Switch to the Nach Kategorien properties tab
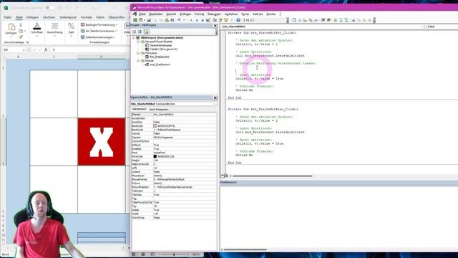This screenshot has height=258, width=458. (x=159, y=109)
